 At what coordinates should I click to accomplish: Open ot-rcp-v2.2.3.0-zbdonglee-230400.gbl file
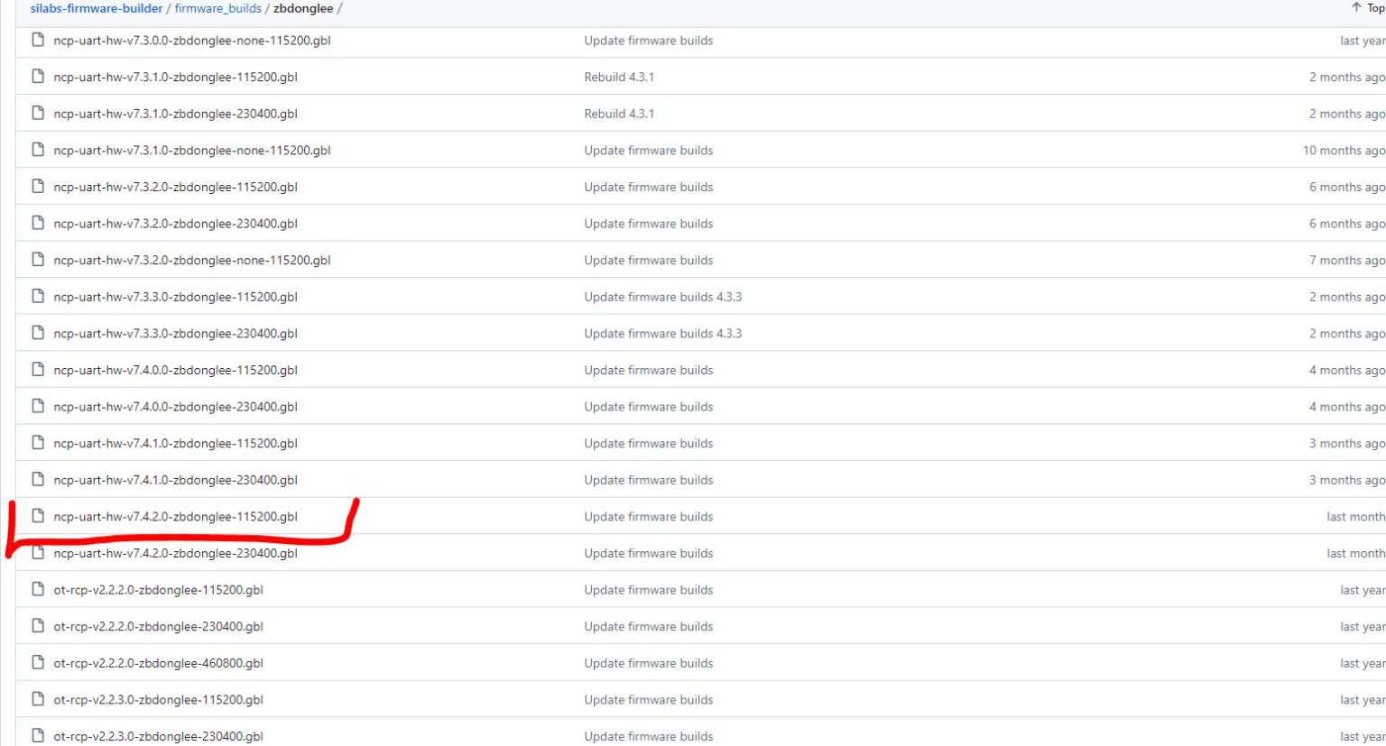pyautogui.click(x=158, y=736)
